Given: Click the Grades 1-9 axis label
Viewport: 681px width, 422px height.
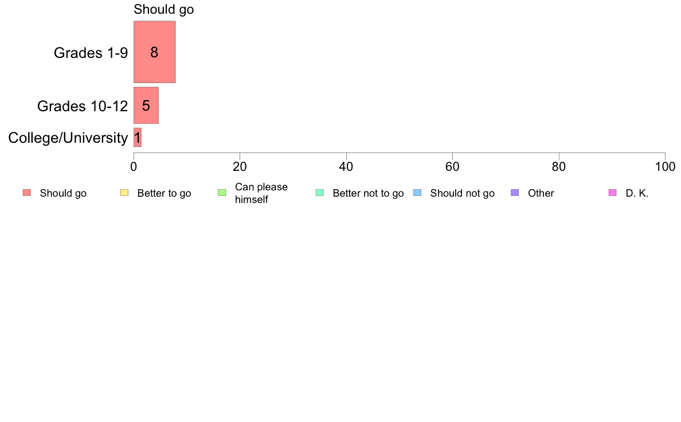Looking at the screenshot, I should point(91,53).
